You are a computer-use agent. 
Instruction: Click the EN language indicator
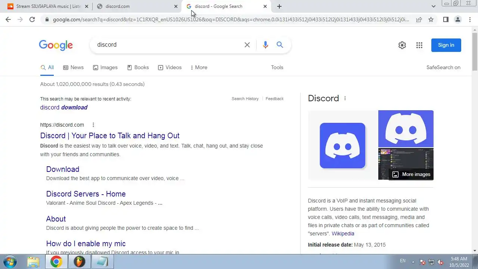click(x=403, y=261)
